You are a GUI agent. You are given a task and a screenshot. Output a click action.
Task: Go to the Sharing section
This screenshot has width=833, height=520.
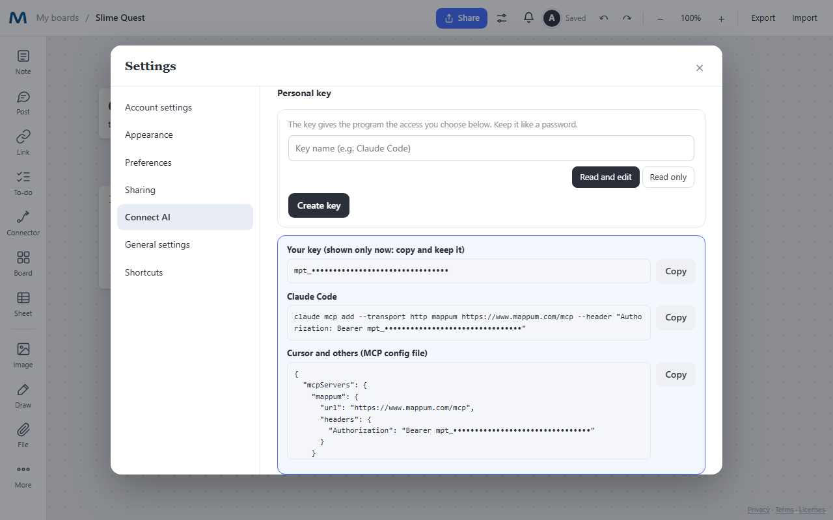point(185,190)
